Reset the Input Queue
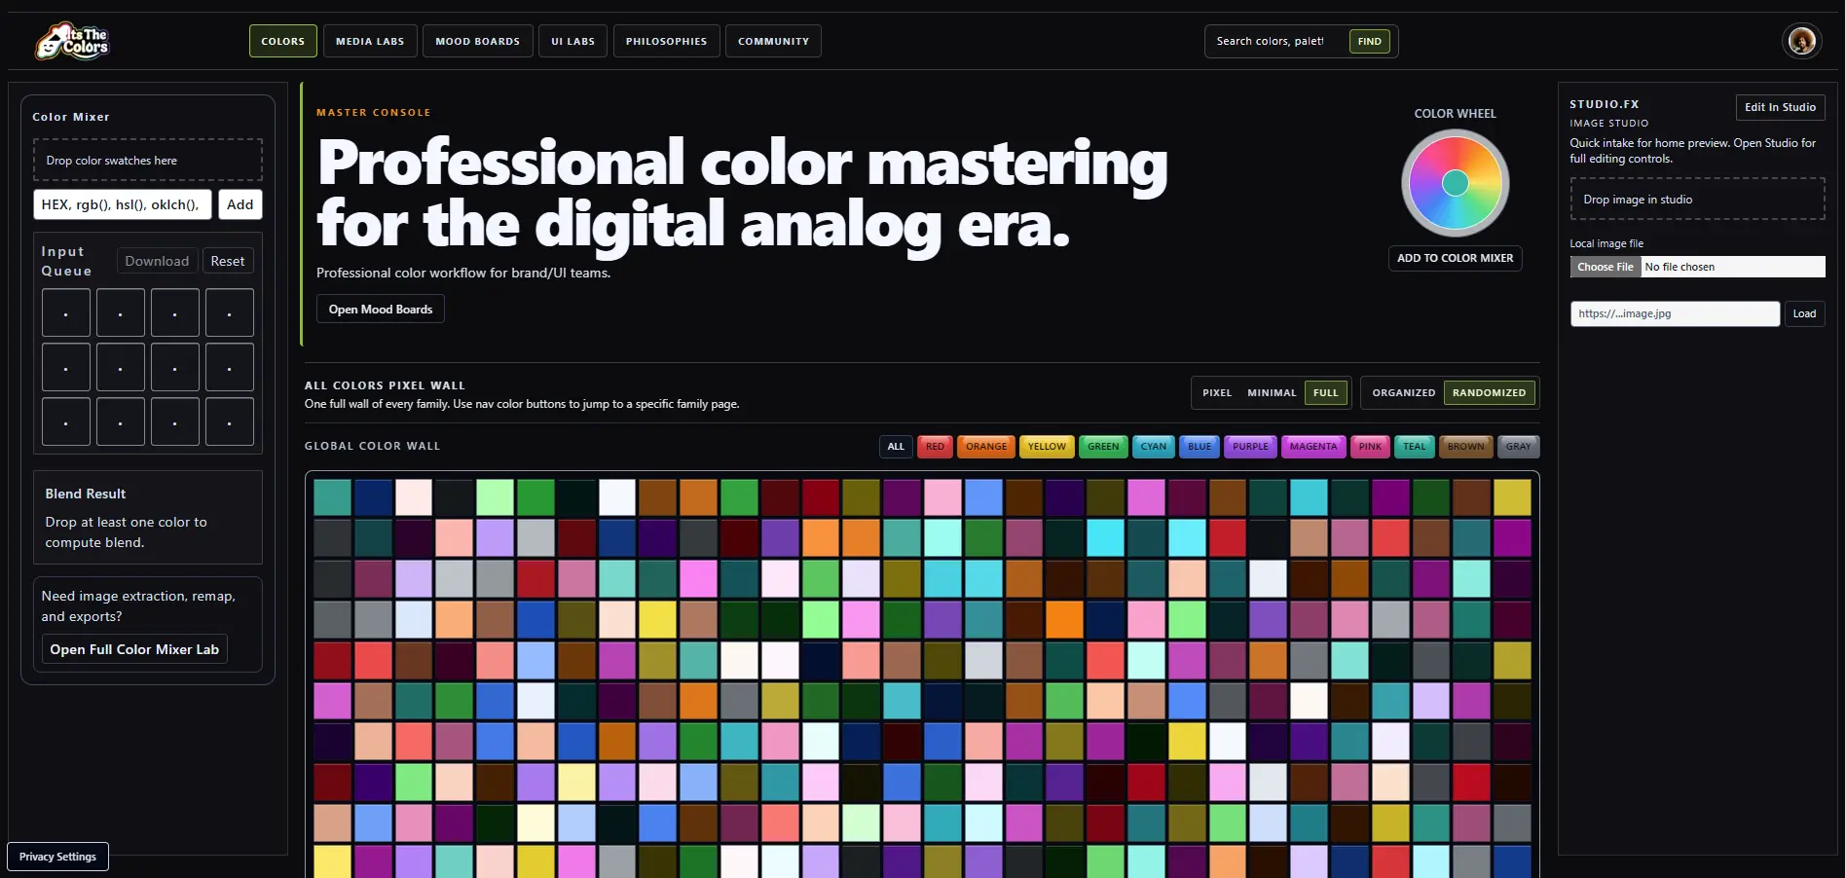 228,261
